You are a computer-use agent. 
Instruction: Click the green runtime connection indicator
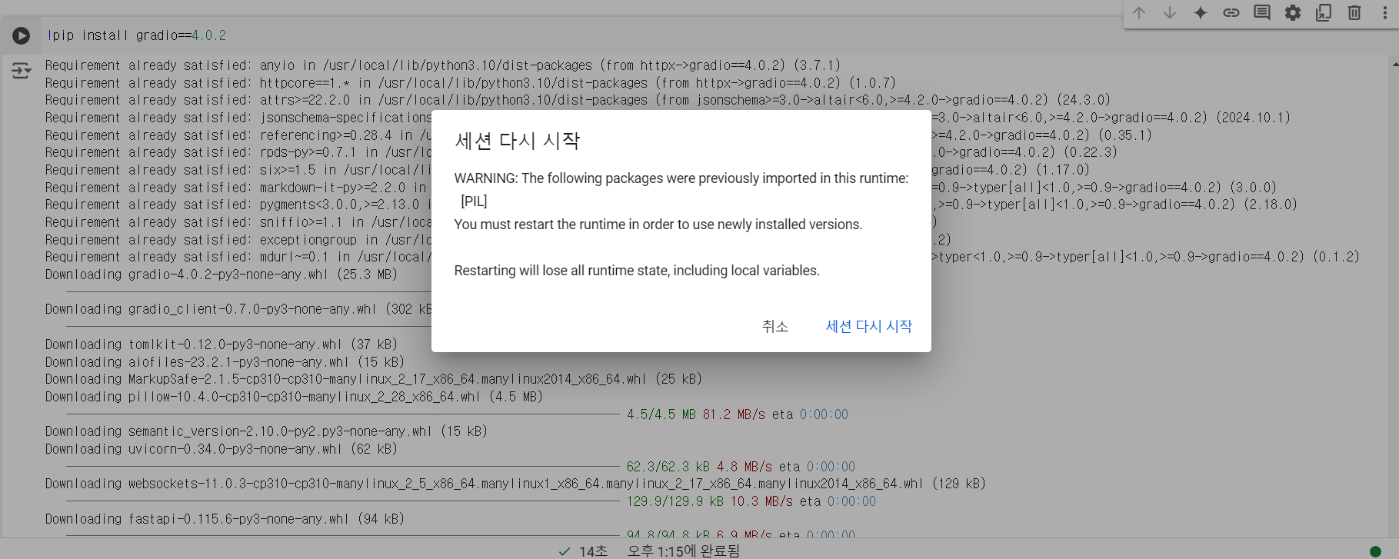point(1376,551)
